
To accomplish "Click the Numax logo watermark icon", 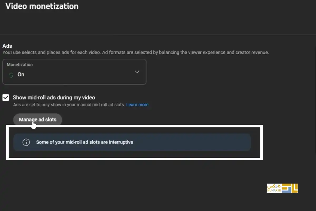I will [290, 188].
